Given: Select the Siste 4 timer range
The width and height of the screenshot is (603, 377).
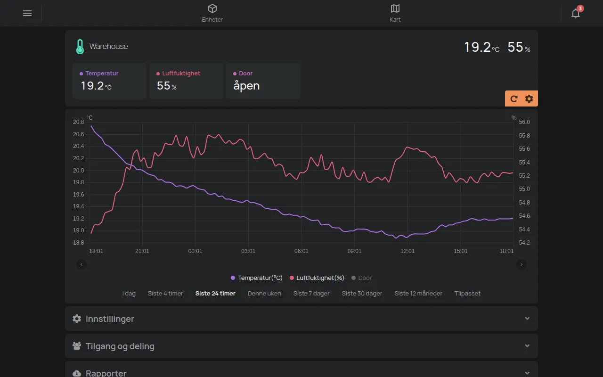Looking at the screenshot, I should pyautogui.click(x=165, y=294).
